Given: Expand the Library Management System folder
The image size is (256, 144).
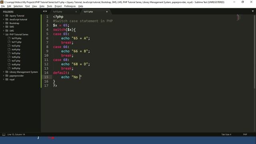Looking at the screenshot, I should [4, 72].
